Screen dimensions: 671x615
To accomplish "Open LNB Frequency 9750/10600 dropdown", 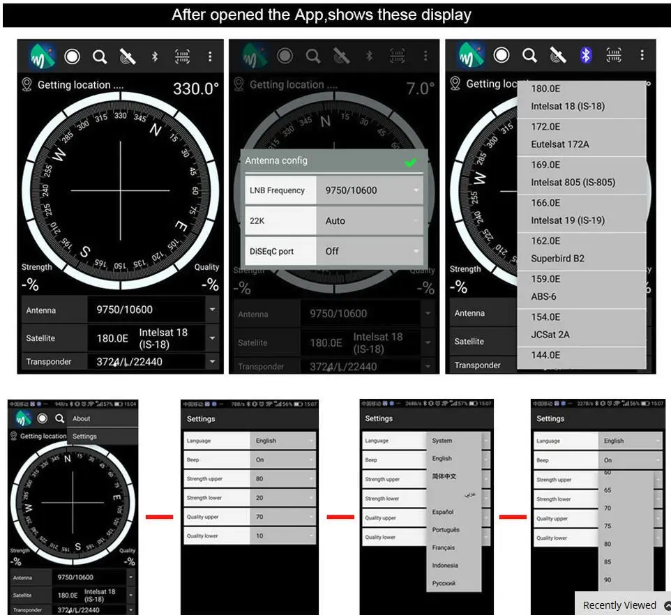I will click(x=369, y=190).
